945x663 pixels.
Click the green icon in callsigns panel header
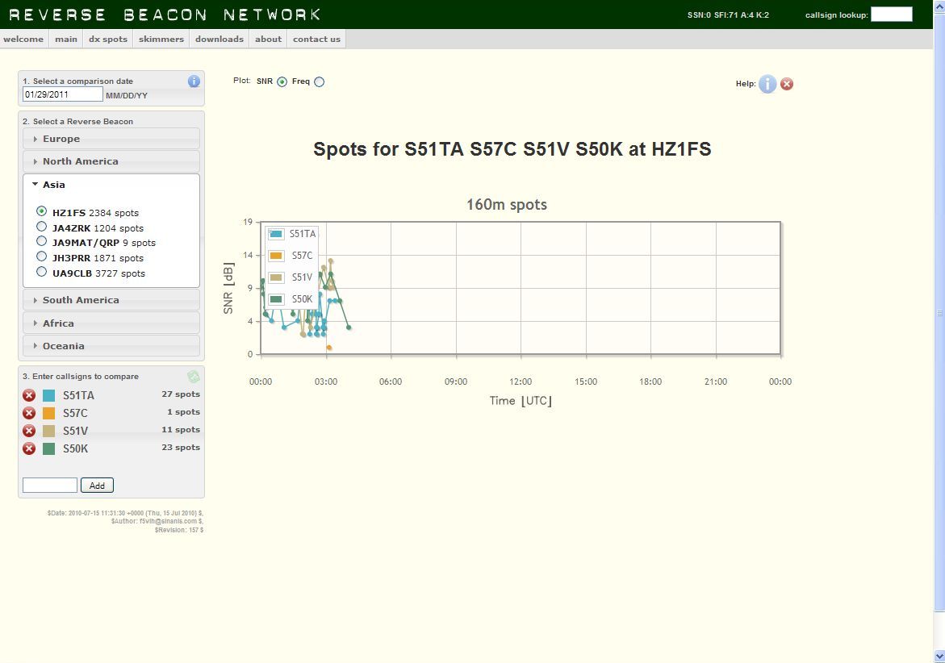coord(193,377)
